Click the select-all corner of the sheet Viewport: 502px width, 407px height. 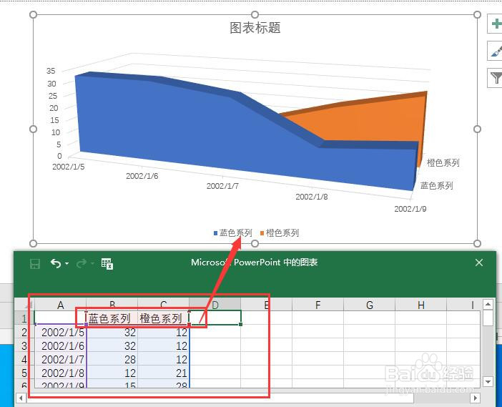coord(24,305)
